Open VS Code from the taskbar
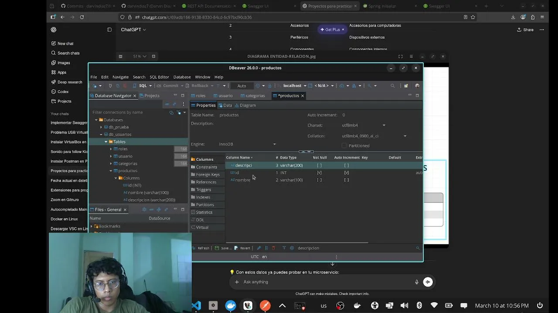Screen dimensions: 558x313 [x=197, y=306]
